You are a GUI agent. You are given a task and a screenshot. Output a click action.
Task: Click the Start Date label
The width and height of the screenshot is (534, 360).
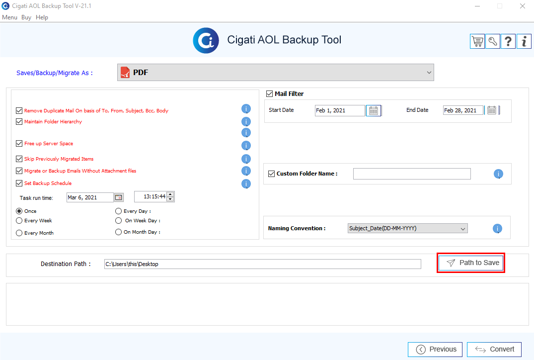tap(281, 110)
